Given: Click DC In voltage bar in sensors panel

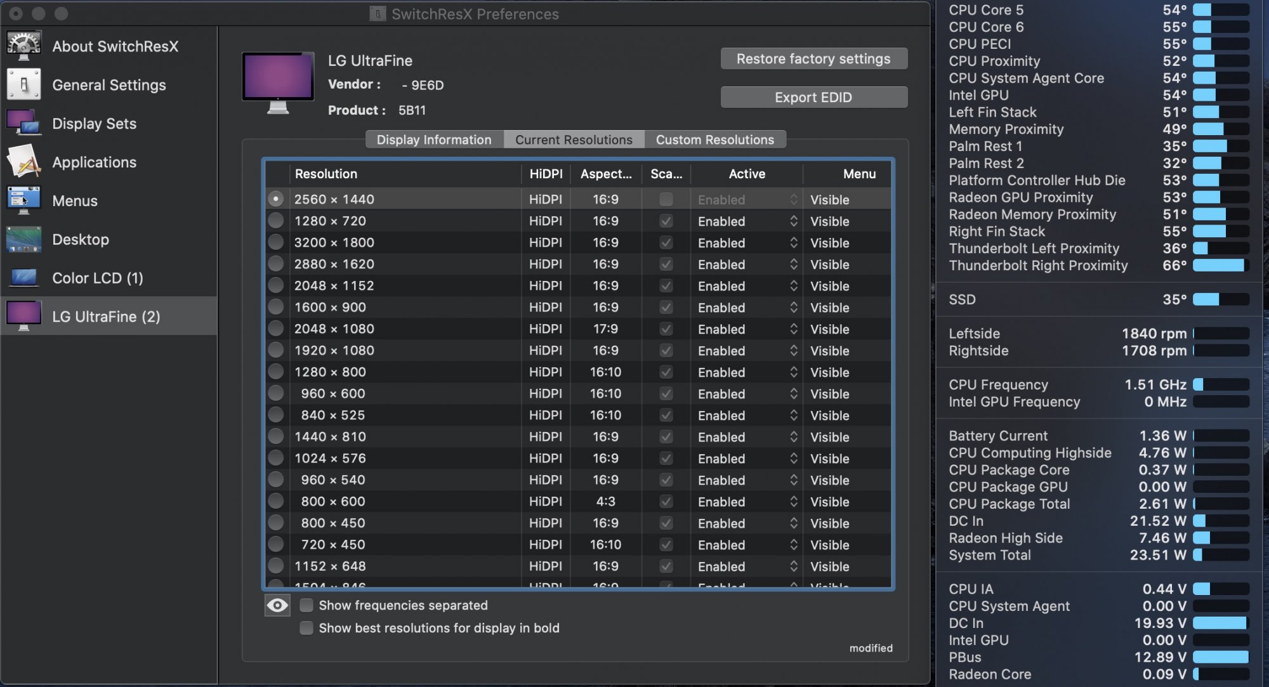Looking at the screenshot, I should pos(1221,623).
